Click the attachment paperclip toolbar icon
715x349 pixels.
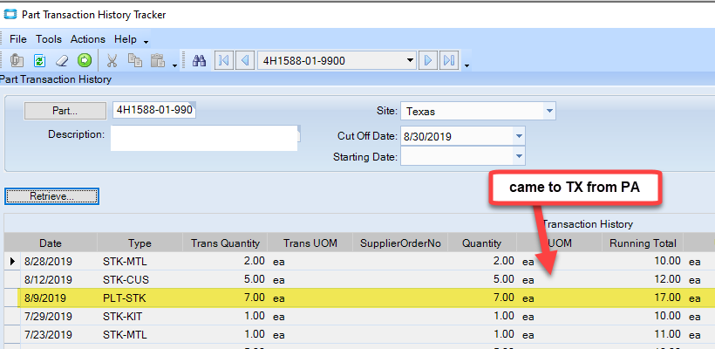tap(17, 60)
